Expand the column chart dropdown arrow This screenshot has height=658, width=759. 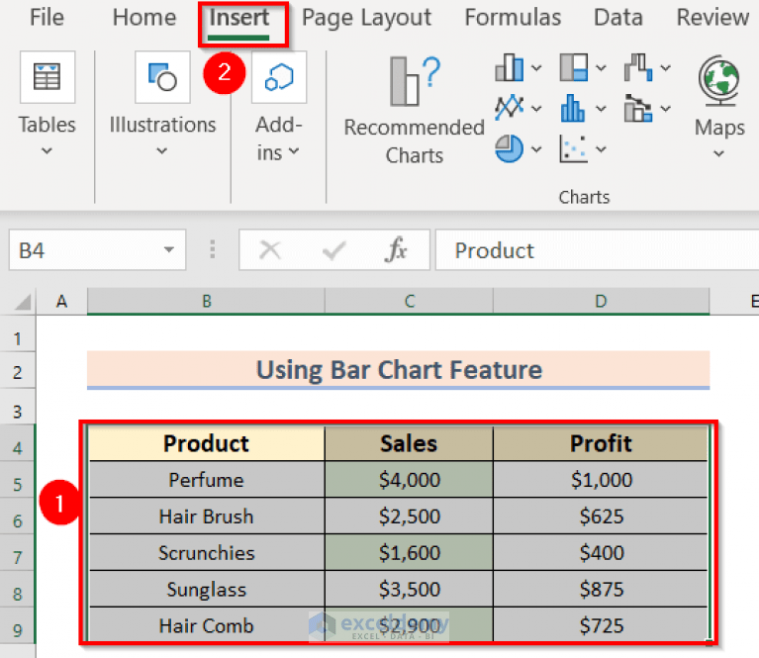click(x=536, y=68)
